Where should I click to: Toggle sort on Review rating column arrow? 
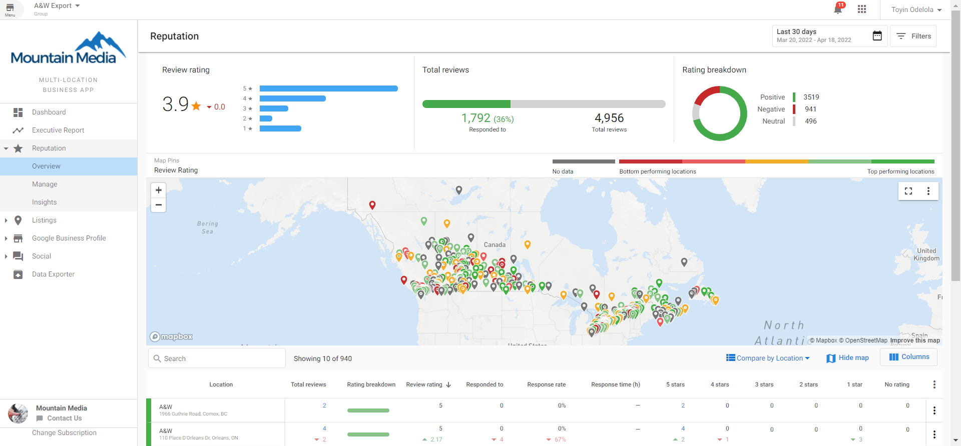pos(448,385)
